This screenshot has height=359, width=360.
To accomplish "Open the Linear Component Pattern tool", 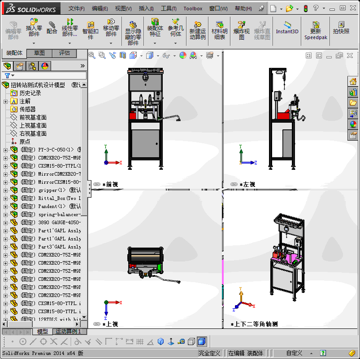I will tap(70, 28).
